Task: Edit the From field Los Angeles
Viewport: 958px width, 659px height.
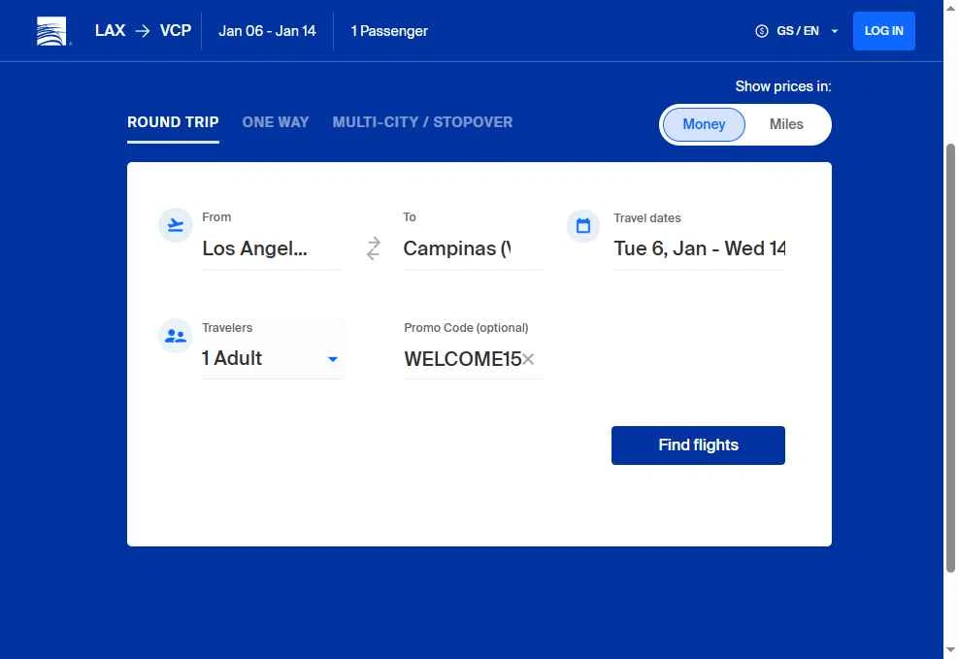Action: [271, 248]
